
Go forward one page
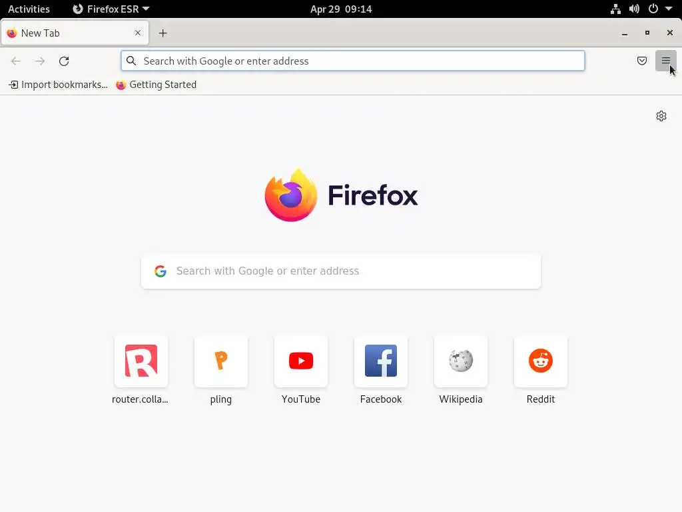pos(40,61)
